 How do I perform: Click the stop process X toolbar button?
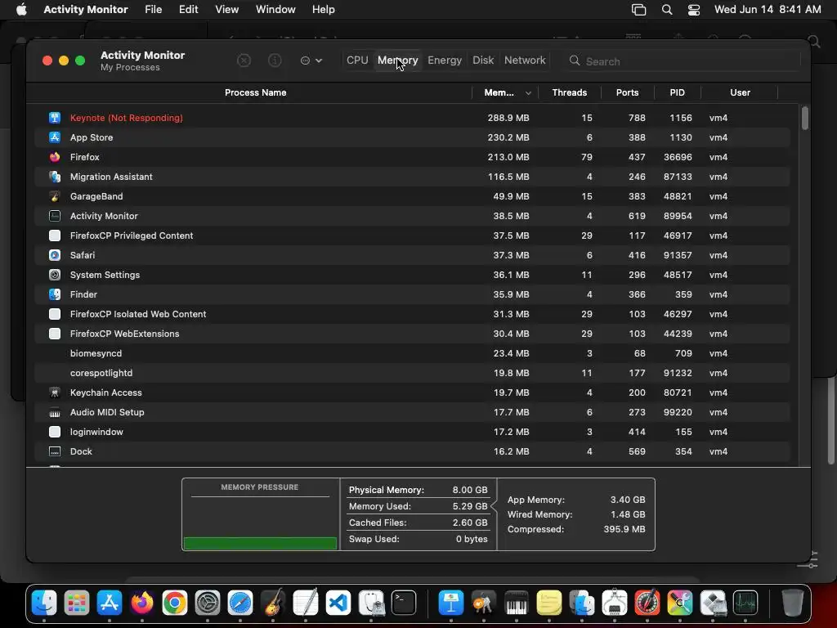pos(244,61)
